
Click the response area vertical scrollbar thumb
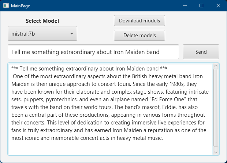[x=216, y=108]
